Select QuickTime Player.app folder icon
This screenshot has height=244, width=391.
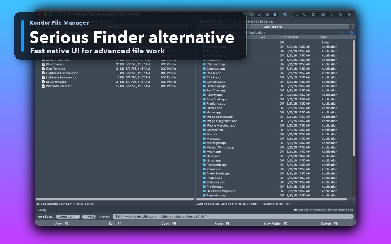coord(204,191)
